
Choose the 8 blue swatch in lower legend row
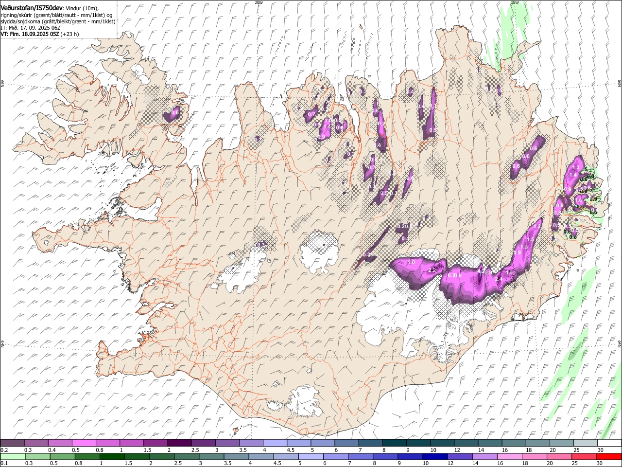[x=386, y=456]
